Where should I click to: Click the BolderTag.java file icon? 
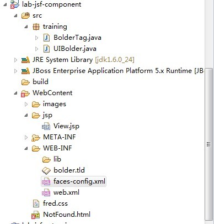[46, 38]
